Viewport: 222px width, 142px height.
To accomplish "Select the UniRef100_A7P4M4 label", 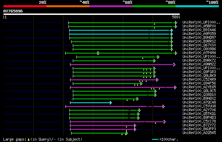I will 199,53.
